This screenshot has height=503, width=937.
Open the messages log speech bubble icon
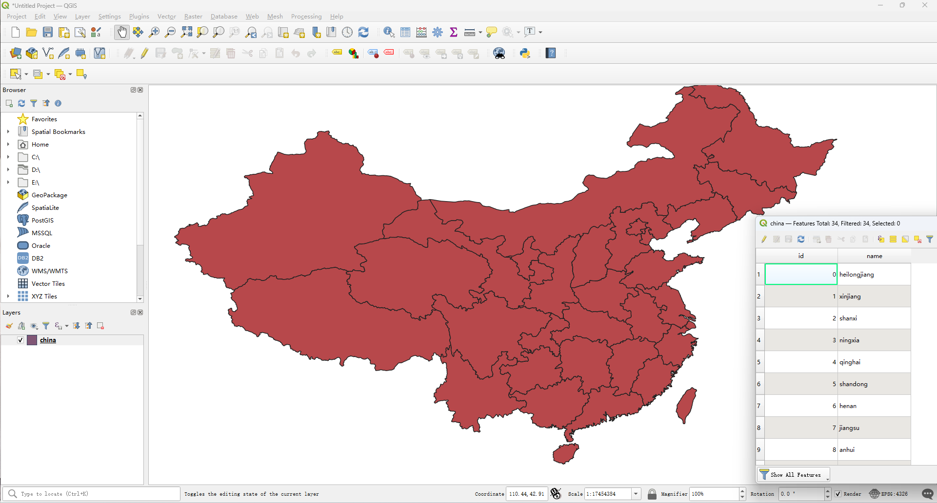point(928,494)
